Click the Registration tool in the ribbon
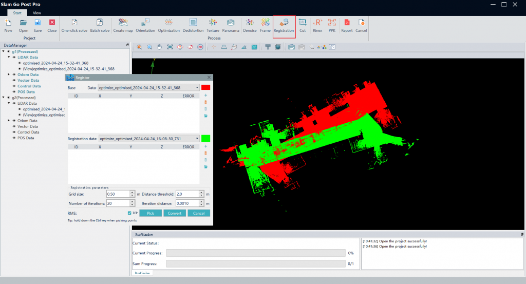 pos(284,25)
